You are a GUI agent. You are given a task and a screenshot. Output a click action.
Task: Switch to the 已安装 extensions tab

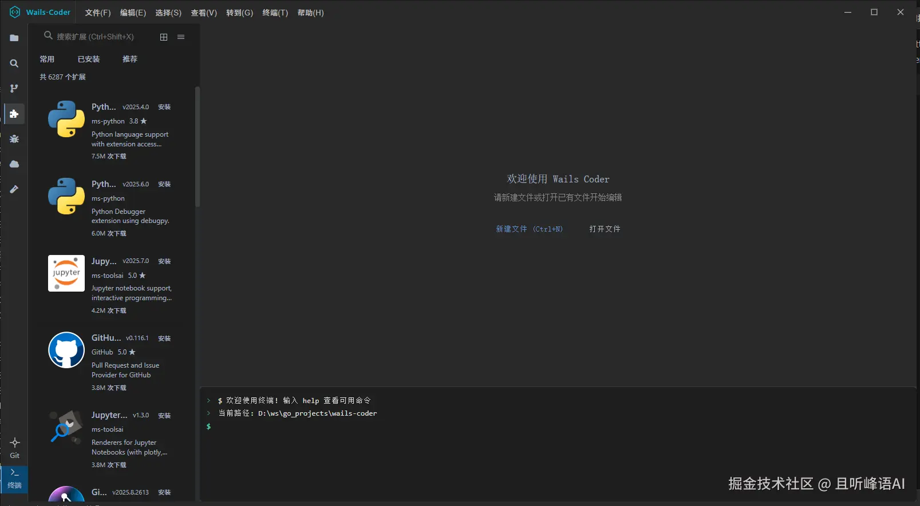click(89, 59)
